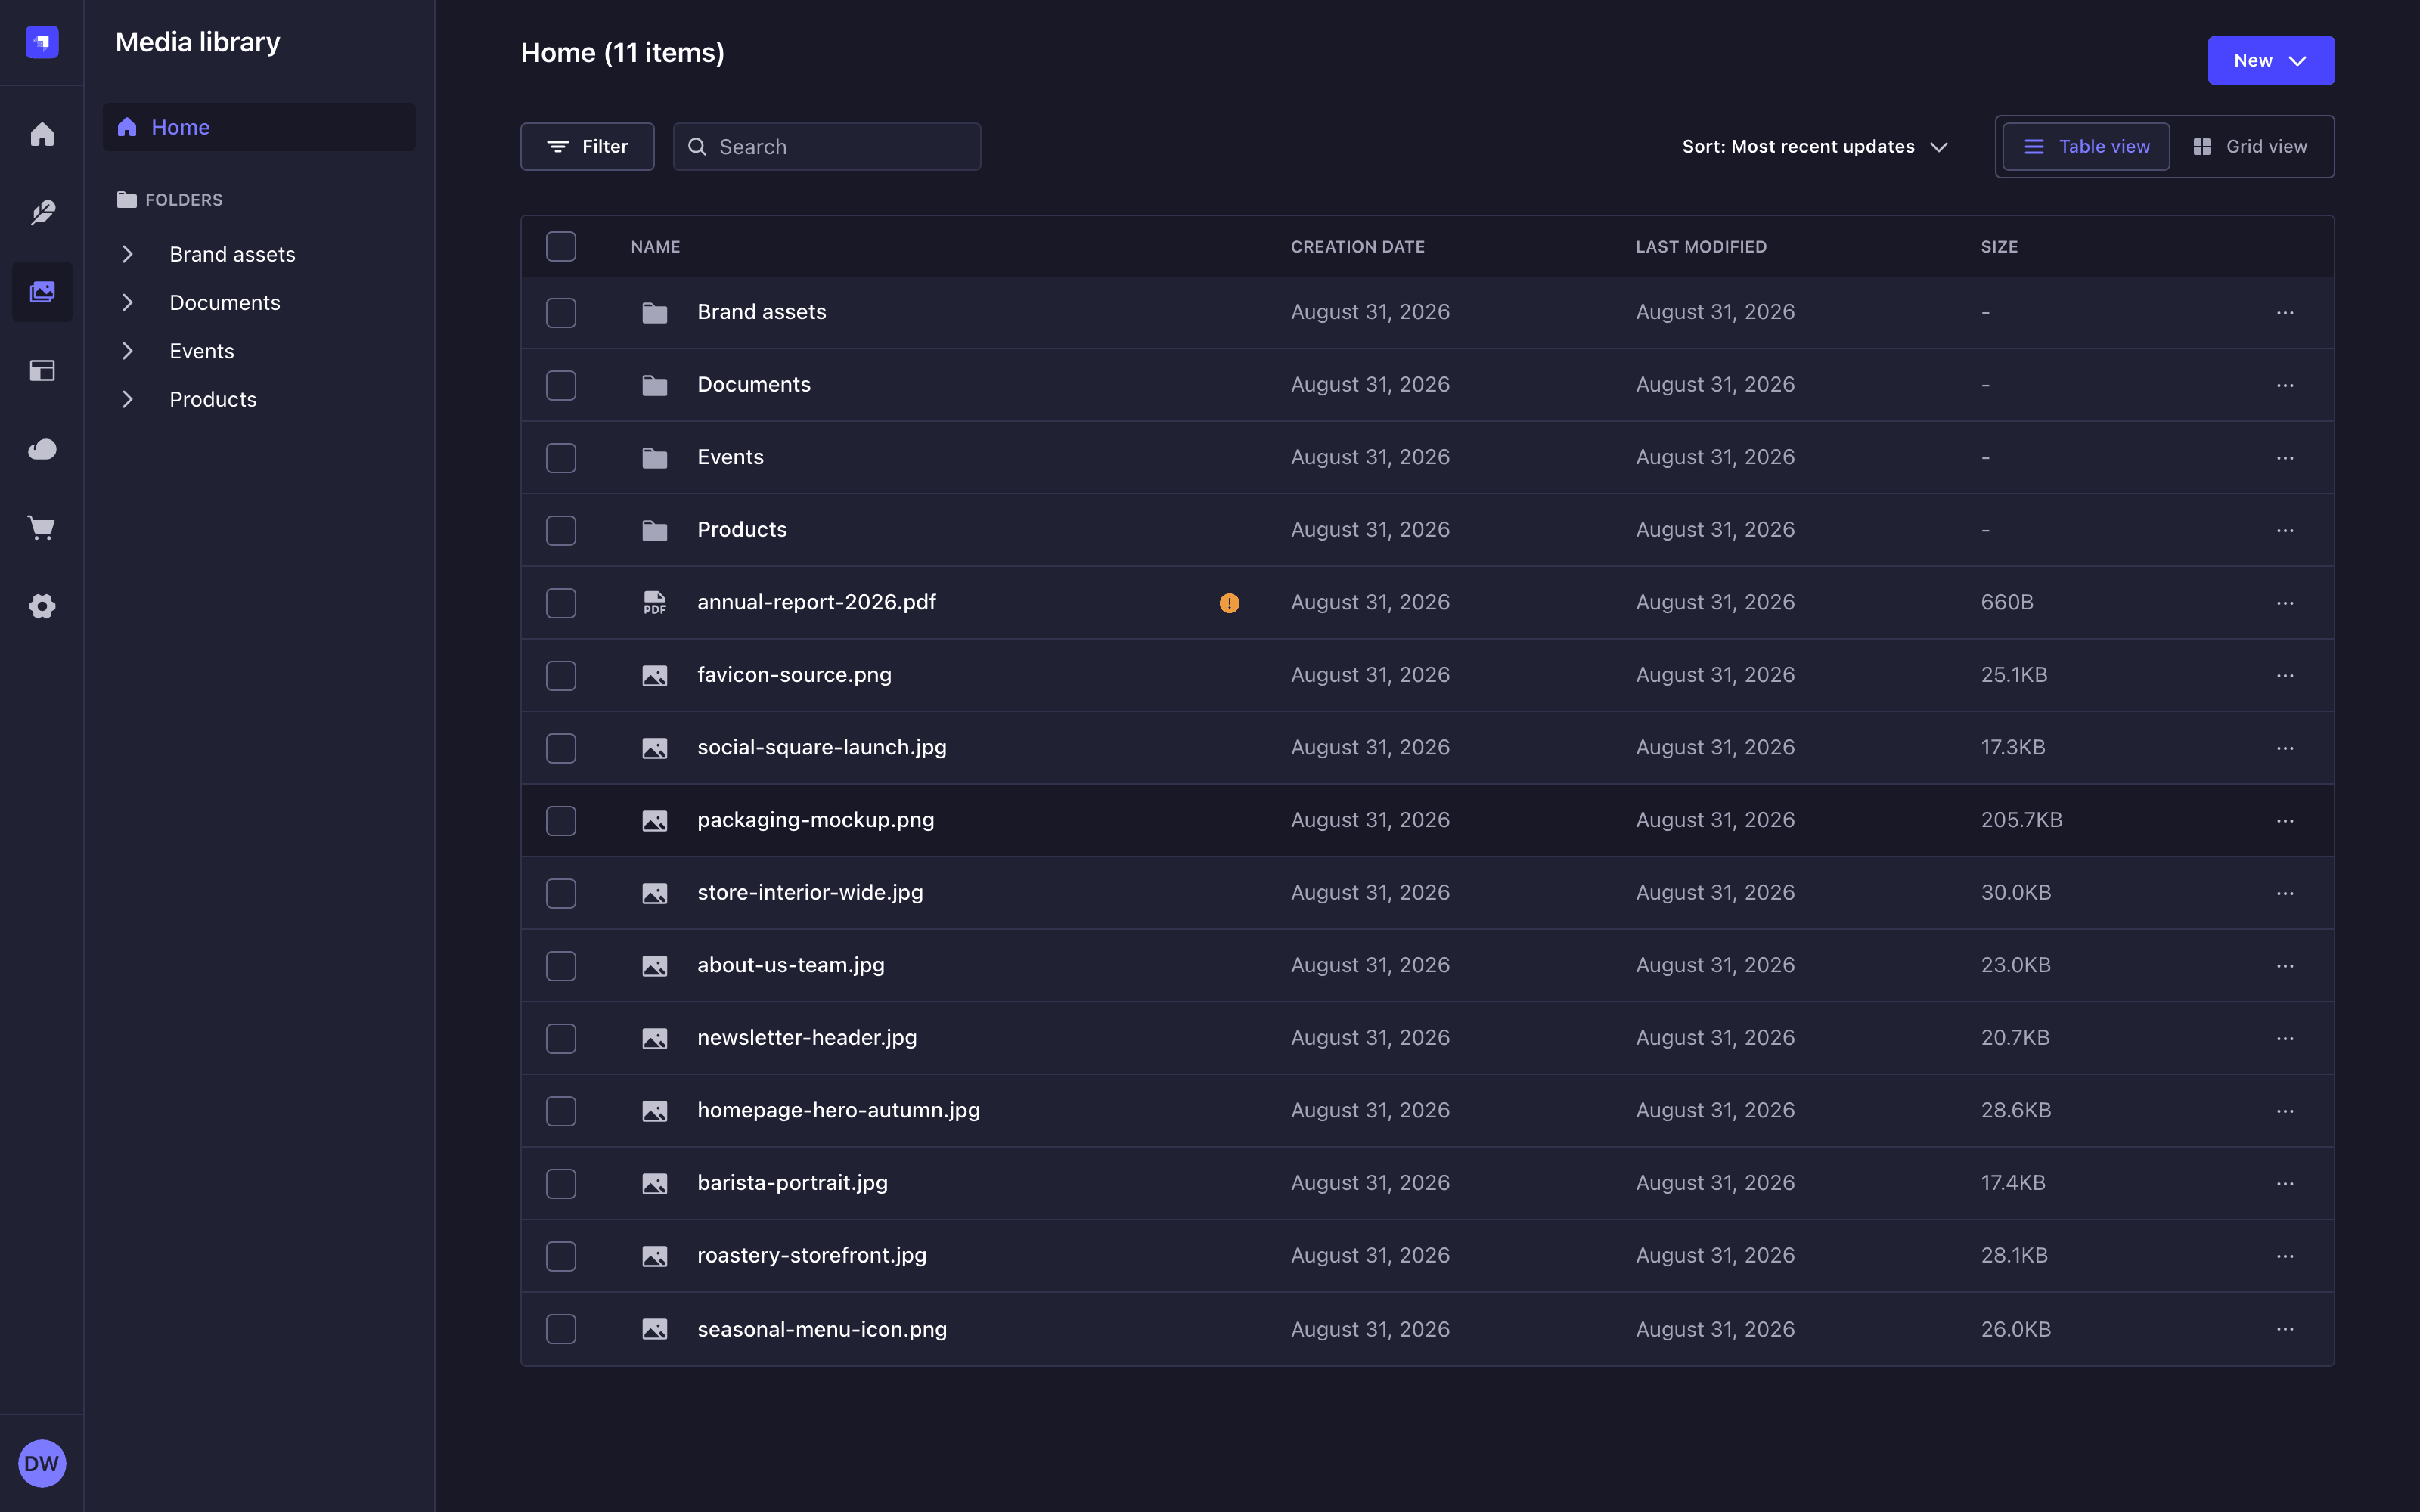
Task: Open the Events folder from the table
Action: tap(730, 457)
